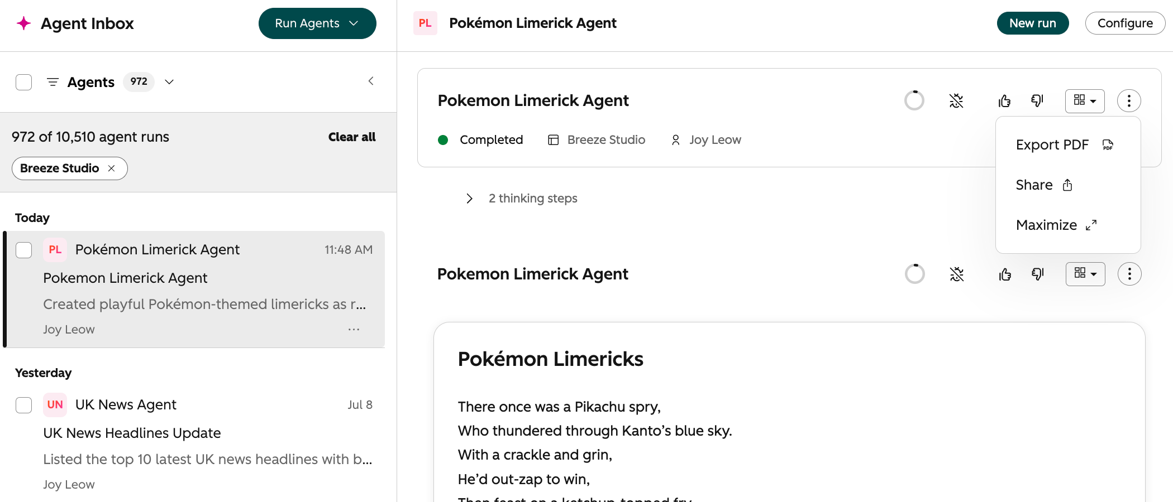Choose Share from the menu
1173x502 pixels.
click(1045, 185)
